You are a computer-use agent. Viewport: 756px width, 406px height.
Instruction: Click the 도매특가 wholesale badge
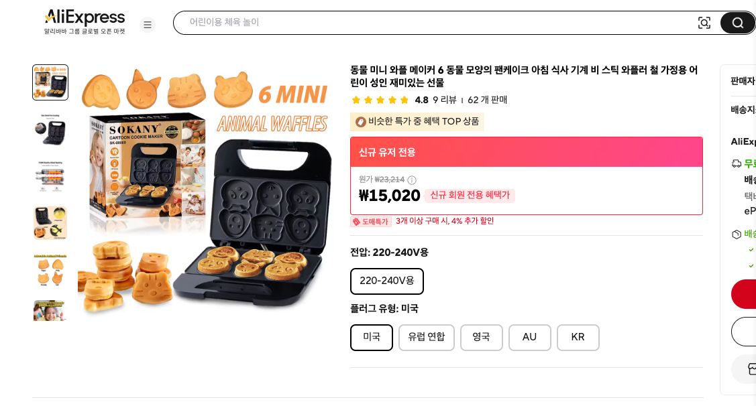coord(370,222)
